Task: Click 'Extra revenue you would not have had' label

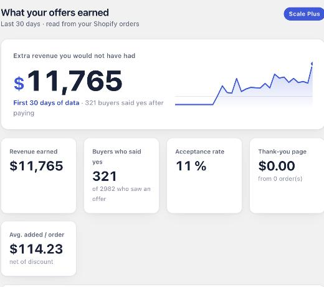Action: coord(74,56)
